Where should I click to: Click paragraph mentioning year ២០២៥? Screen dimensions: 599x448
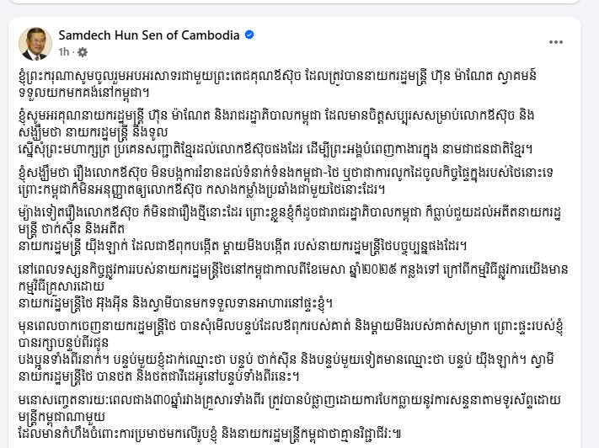click(293, 286)
